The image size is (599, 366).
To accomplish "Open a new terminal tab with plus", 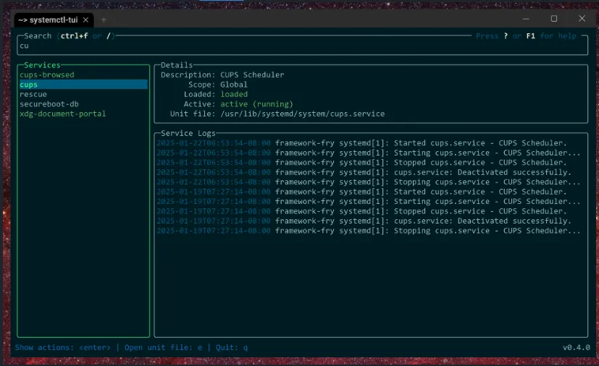I will (104, 20).
